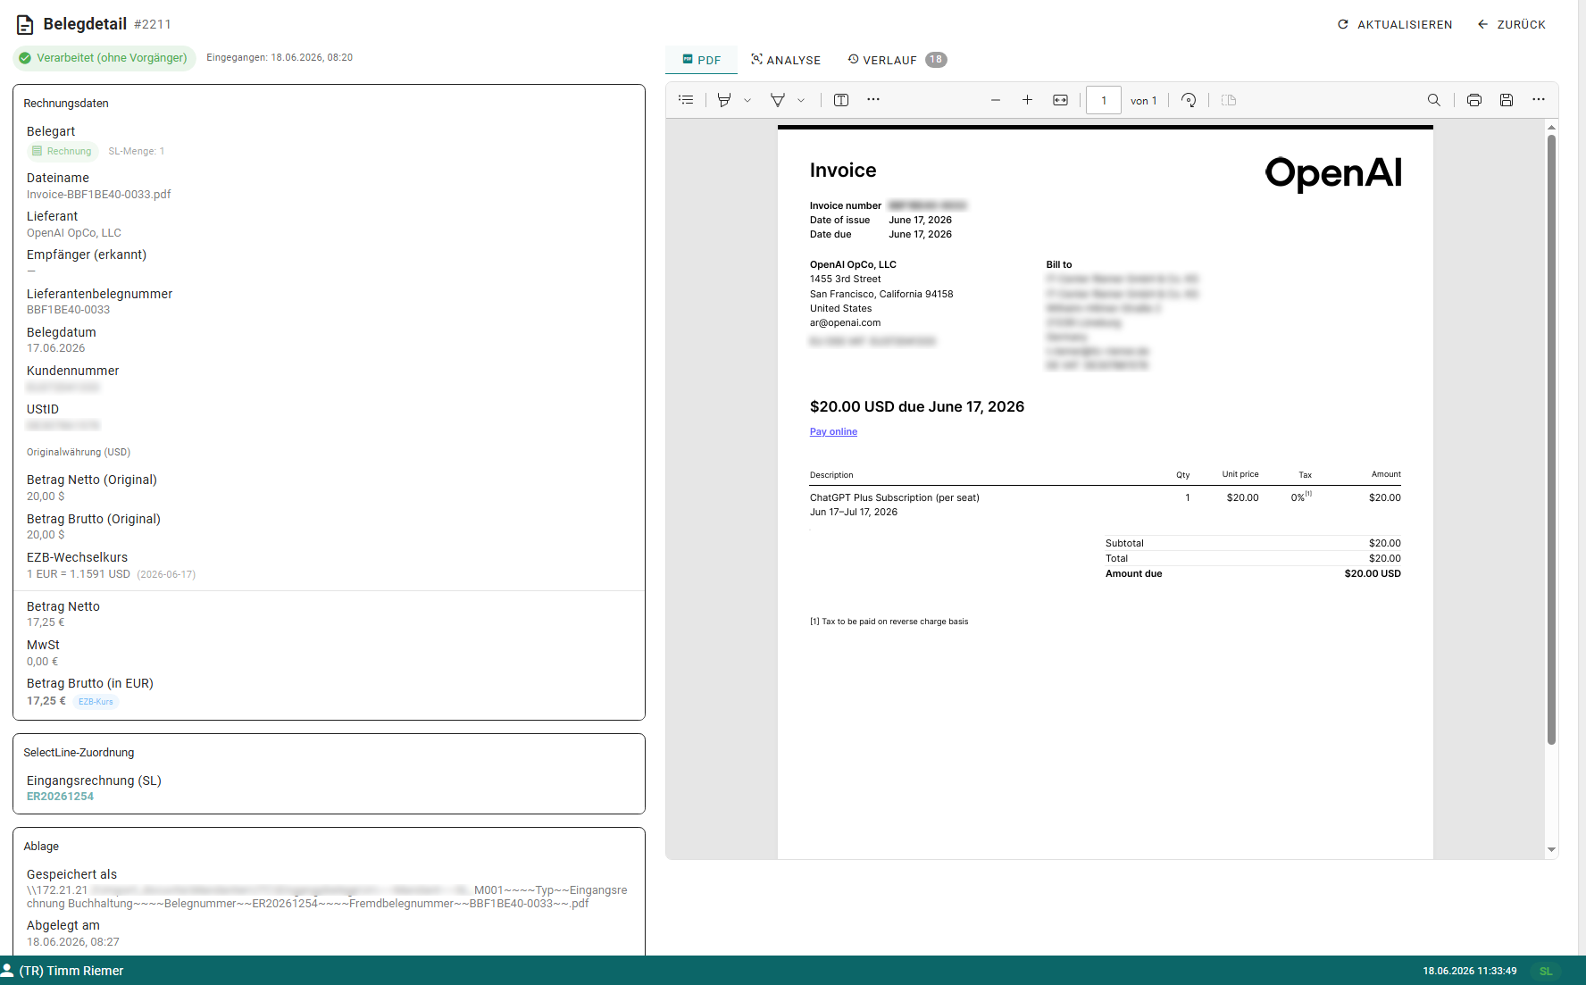Click the Verlauf count badge 18
This screenshot has width=1586, height=985.
(936, 60)
